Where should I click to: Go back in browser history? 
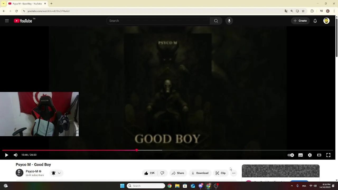4,11
